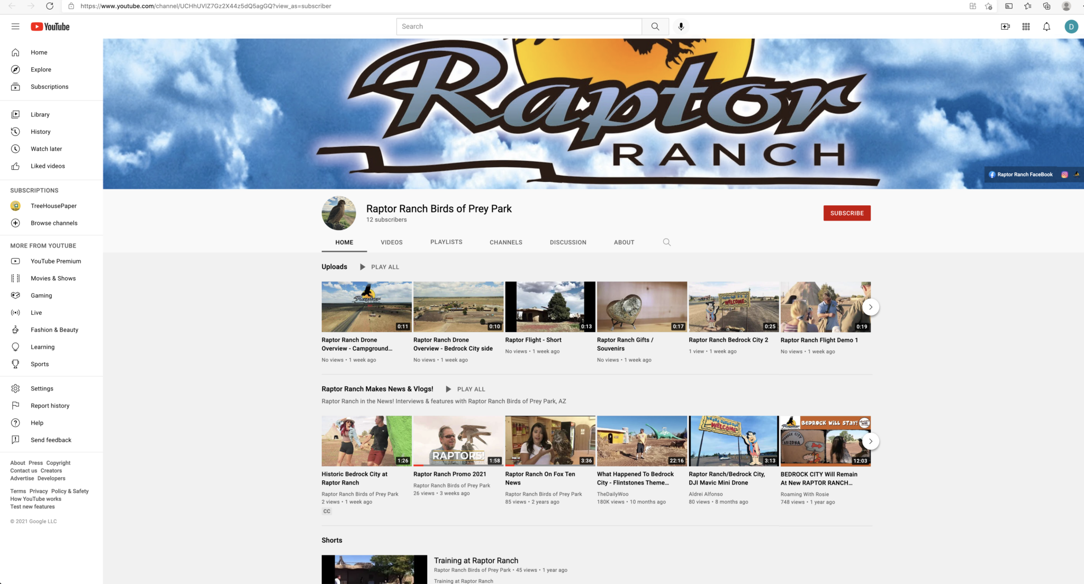Click next arrow on Uploads carousel
Image resolution: width=1084 pixels, height=584 pixels.
pos(870,306)
